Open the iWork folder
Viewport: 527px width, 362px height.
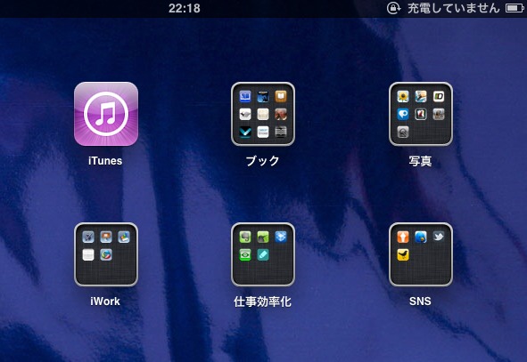(x=106, y=254)
